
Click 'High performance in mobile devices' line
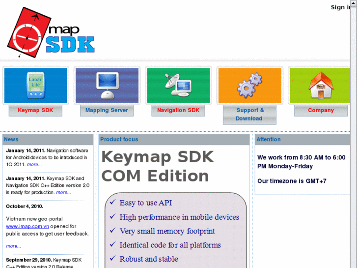179,217
